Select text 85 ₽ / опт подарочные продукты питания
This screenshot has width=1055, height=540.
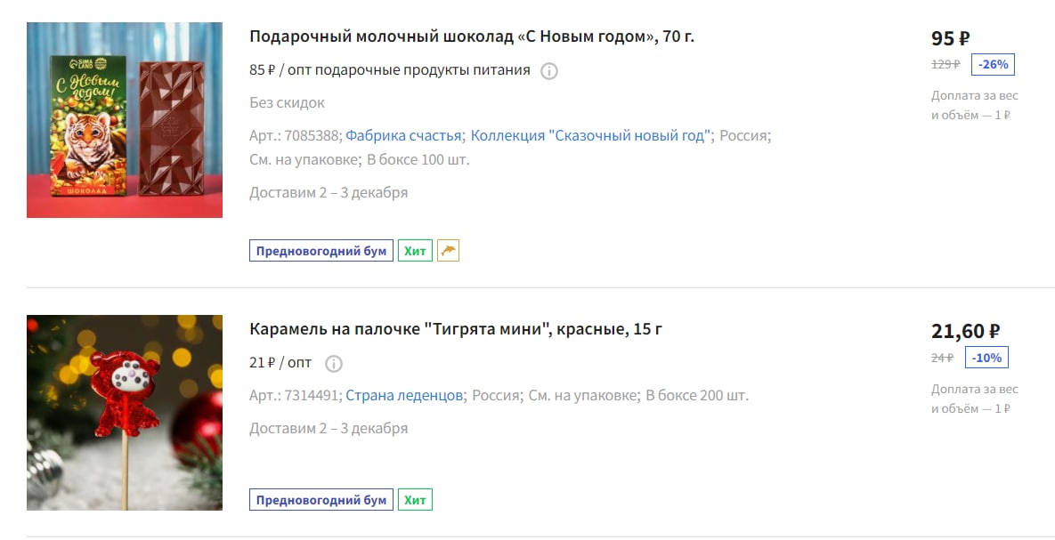[x=390, y=70]
